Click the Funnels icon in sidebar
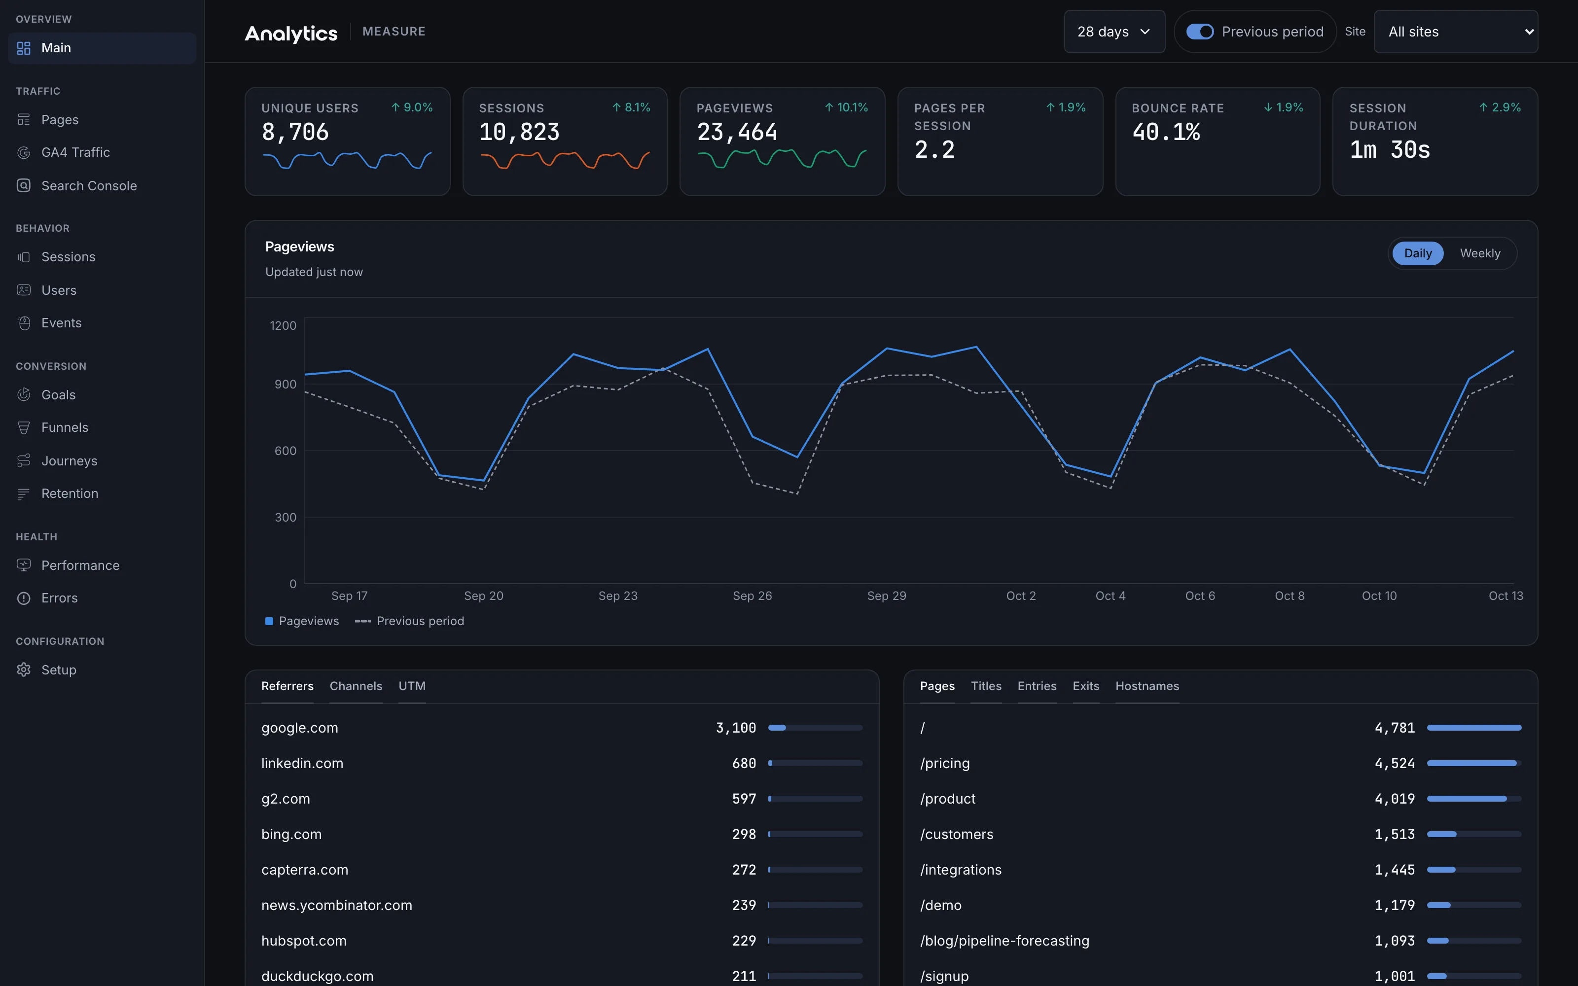The image size is (1578, 986). click(24, 428)
